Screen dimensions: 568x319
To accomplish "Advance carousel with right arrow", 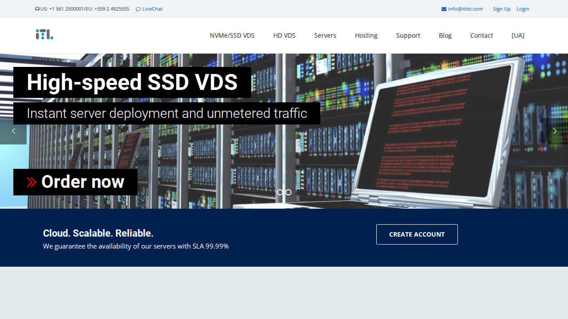I will [555, 131].
